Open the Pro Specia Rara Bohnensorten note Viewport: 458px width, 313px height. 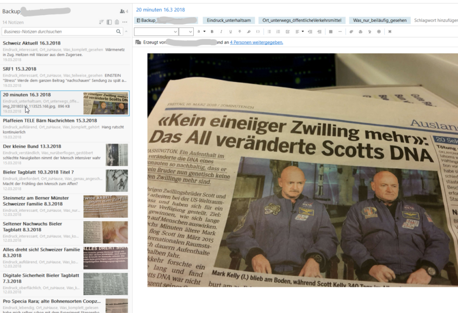65,305
